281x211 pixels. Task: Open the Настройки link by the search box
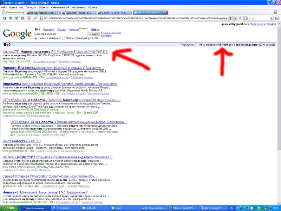coord(106,36)
